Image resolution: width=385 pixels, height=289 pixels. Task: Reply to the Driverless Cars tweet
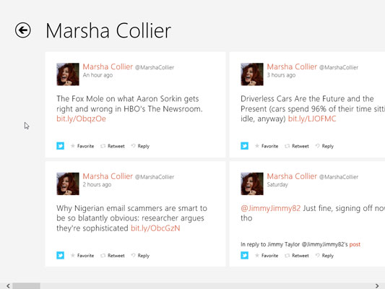(324, 146)
